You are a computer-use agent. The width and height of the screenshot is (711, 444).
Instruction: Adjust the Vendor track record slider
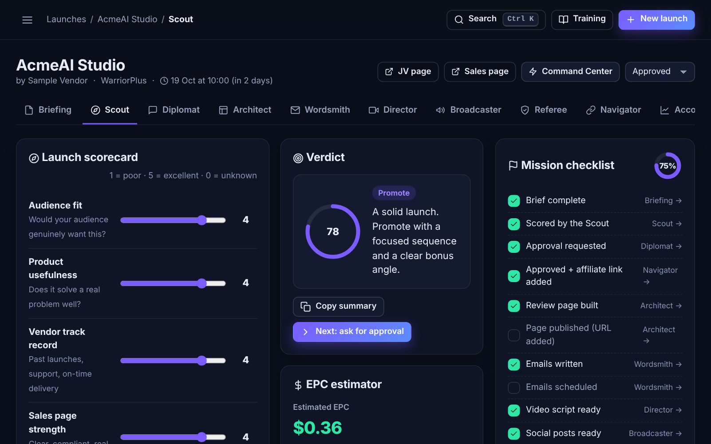(x=173, y=361)
